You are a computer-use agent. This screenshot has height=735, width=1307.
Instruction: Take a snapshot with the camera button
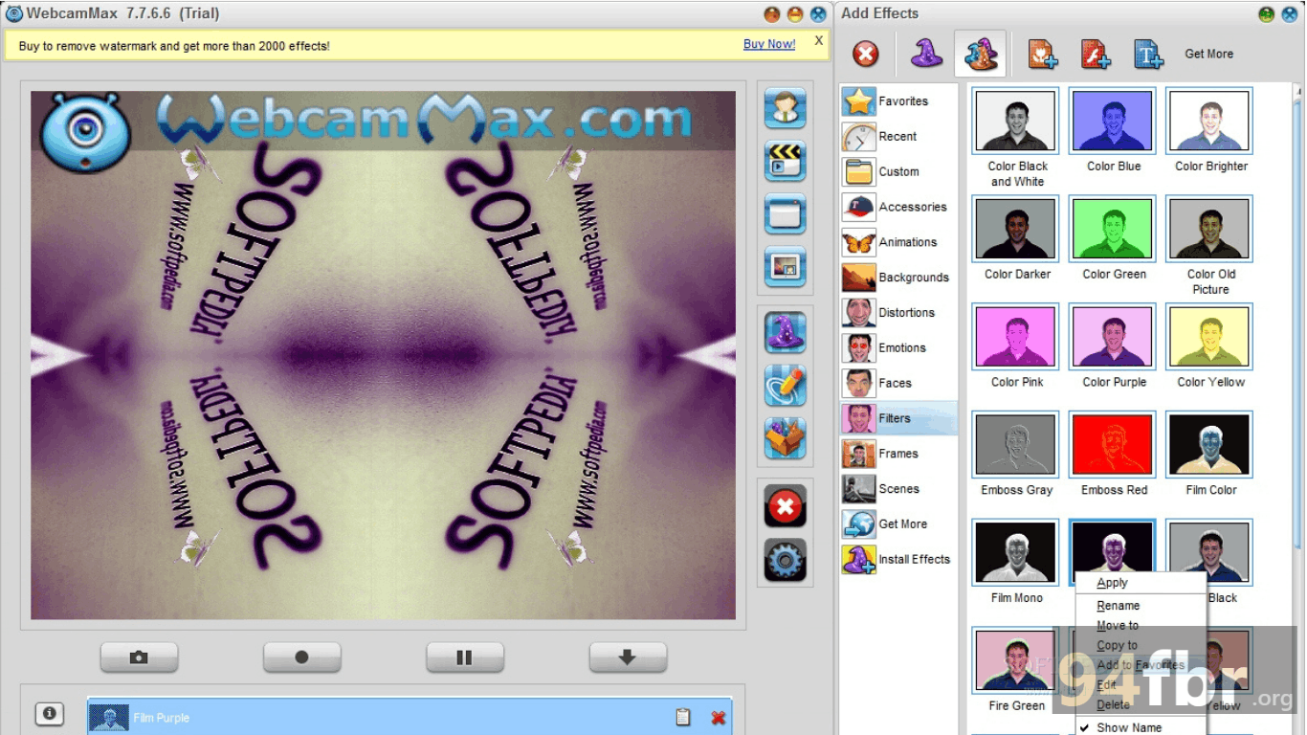tap(139, 657)
